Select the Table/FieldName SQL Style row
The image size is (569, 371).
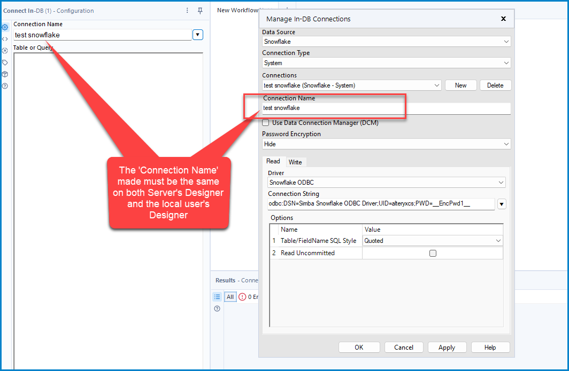click(387, 241)
